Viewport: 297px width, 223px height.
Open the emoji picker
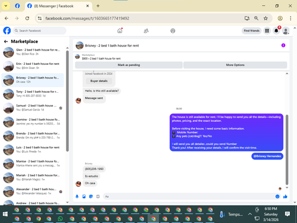pyautogui.click(x=277, y=196)
